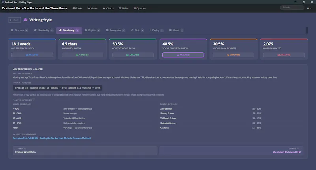Screen dimensions: 316x170
Task: Open Analysis for Vocab Diversity (MATTR)
Action: click(x=183, y=55)
